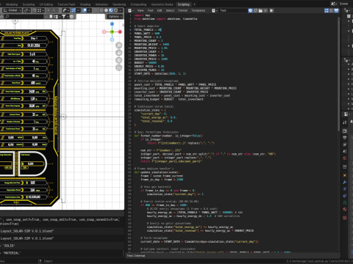Select the Scripting workspace tab

pos(184,4)
